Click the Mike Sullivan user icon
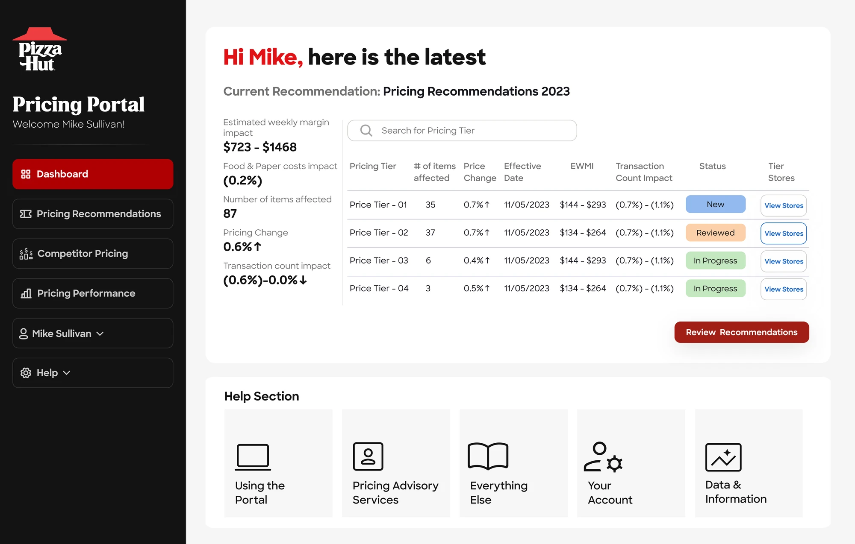 [24, 333]
